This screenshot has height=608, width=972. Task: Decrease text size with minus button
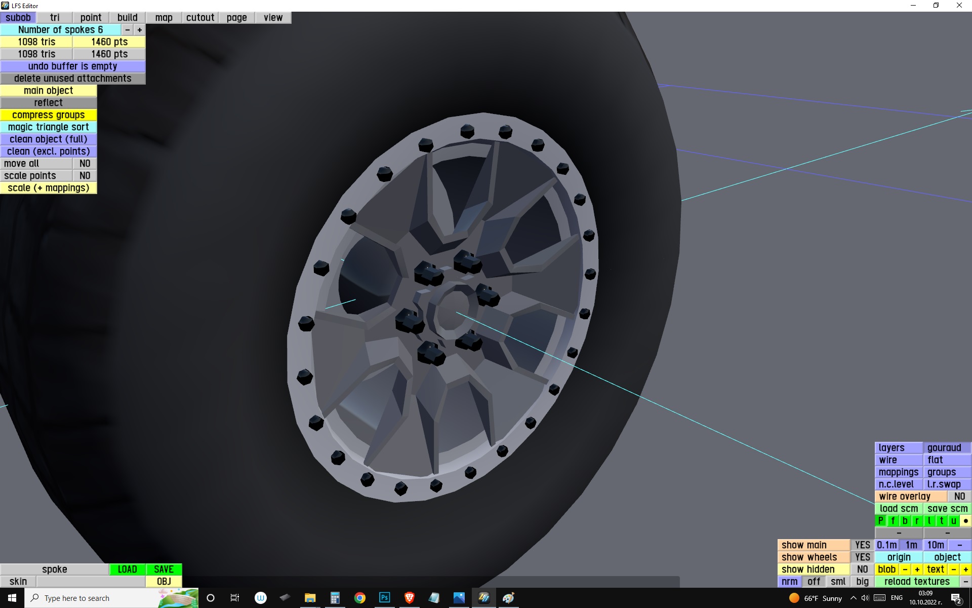point(953,569)
